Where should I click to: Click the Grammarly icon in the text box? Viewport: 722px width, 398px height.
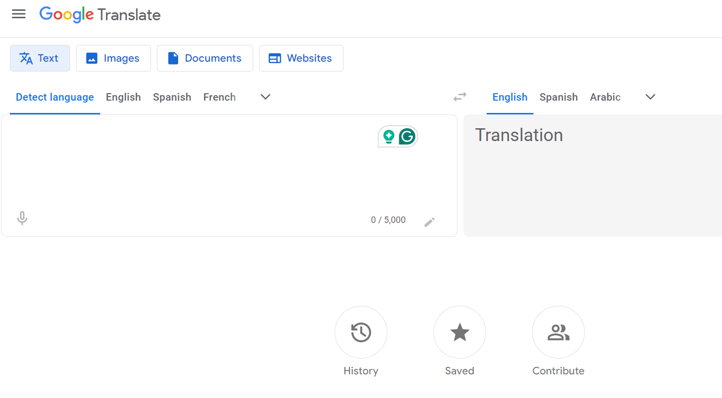tap(407, 136)
